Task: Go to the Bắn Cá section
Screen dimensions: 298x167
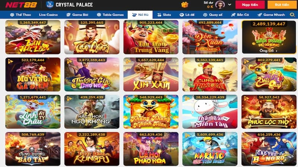Action: pos(240,15)
